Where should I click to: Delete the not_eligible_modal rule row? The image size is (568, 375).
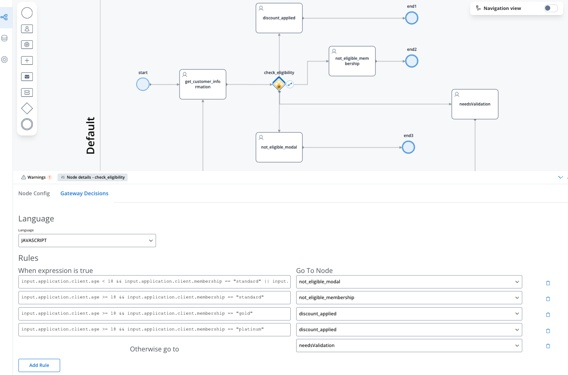(548, 283)
